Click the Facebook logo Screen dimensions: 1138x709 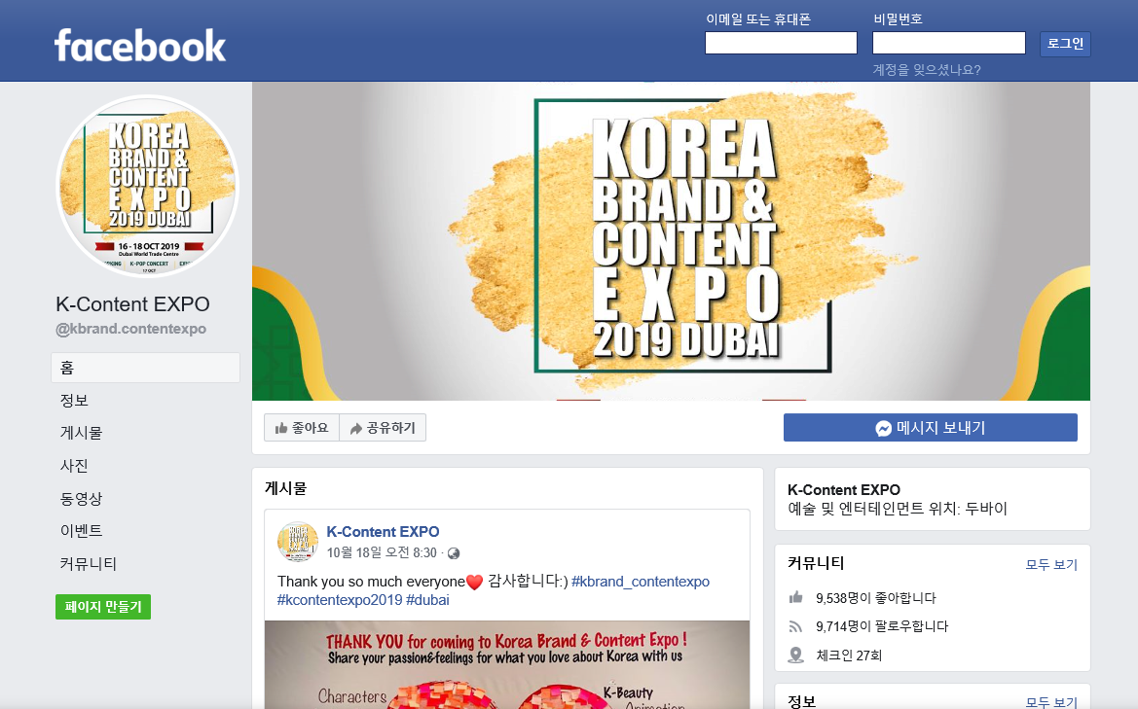click(140, 46)
